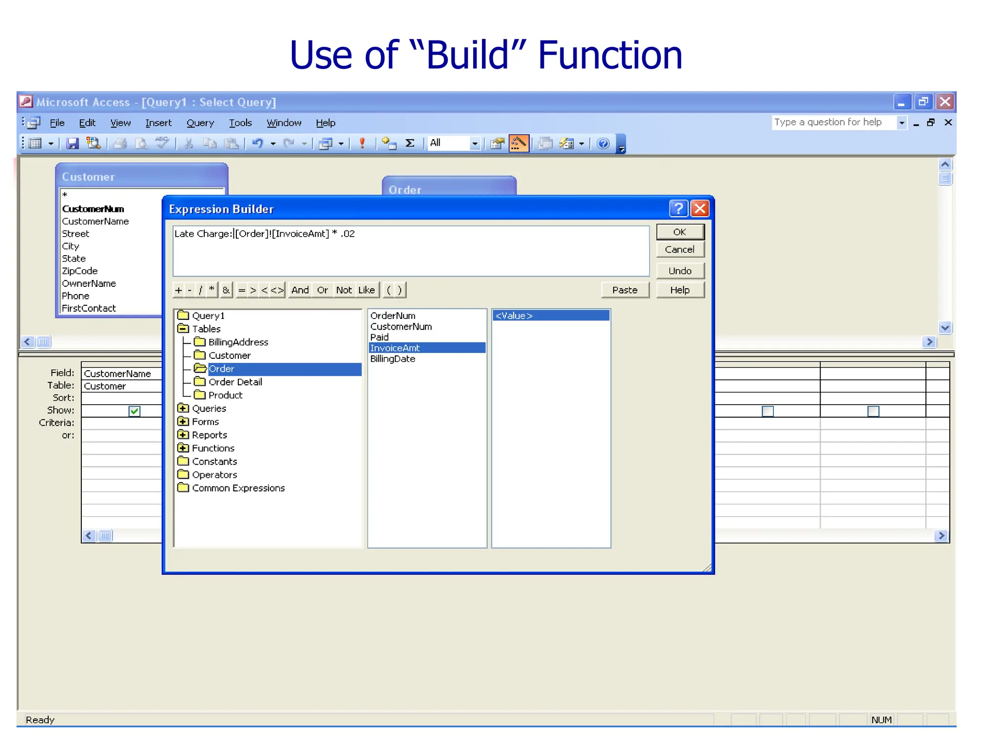Click the Show Table icon
The height and width of the screenshot is (748, 998).
[389, 143]
